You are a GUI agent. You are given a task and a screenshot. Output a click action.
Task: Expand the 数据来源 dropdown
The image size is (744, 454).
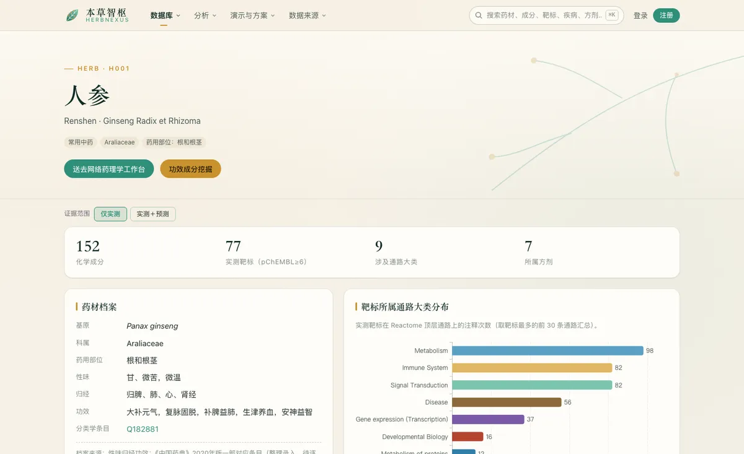click(x=308, y=15)
